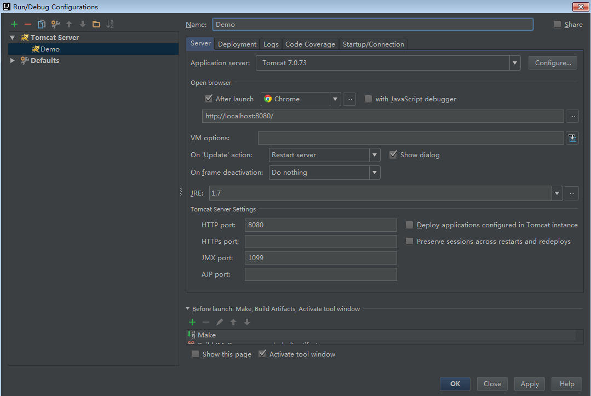Click the HTTP port input field

click(x=321, y=225)
